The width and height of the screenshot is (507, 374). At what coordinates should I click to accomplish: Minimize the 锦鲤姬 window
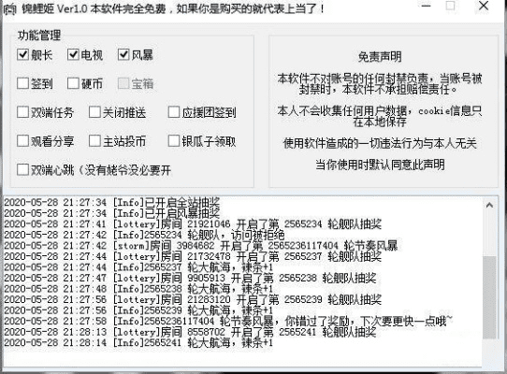(x=427, y=6)
